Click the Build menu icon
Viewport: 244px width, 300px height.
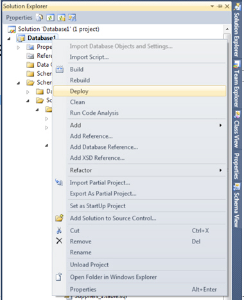(x=60, y=69)
